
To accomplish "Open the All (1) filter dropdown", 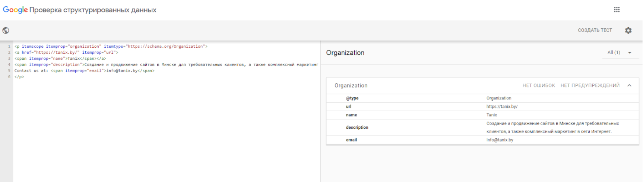I will [x=619, y=53].
